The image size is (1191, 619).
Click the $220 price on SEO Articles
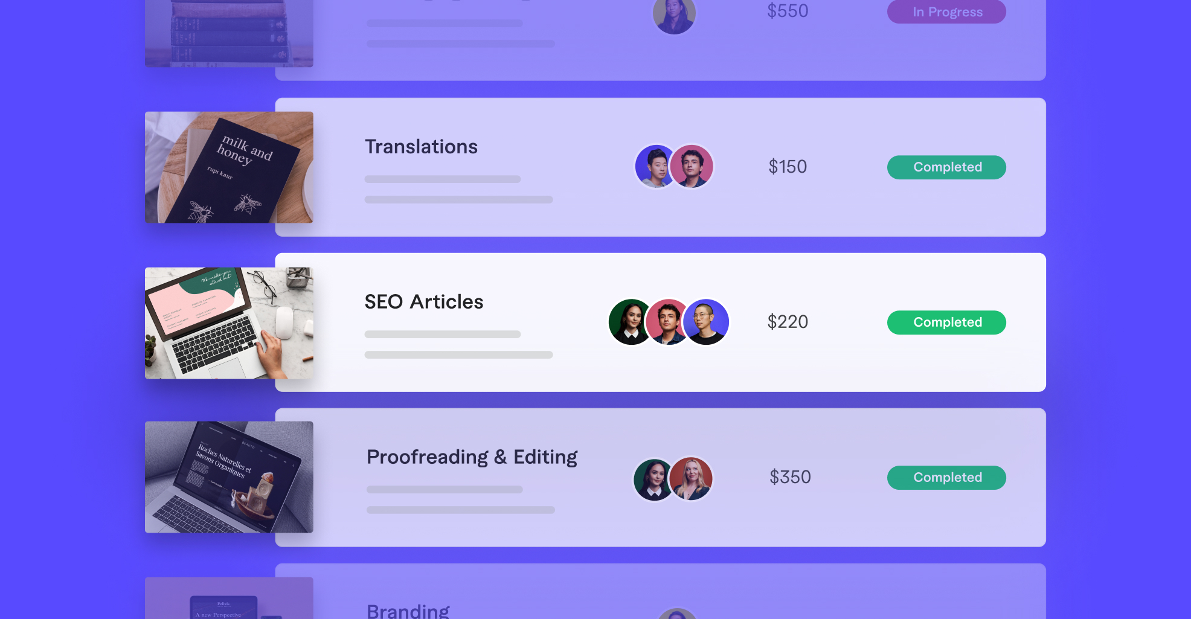pos(788,322)
